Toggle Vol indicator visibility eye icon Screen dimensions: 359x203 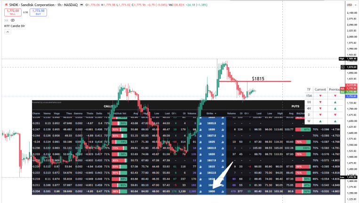tap(13, 20)
